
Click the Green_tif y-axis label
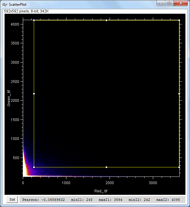[x=9, y=98]
